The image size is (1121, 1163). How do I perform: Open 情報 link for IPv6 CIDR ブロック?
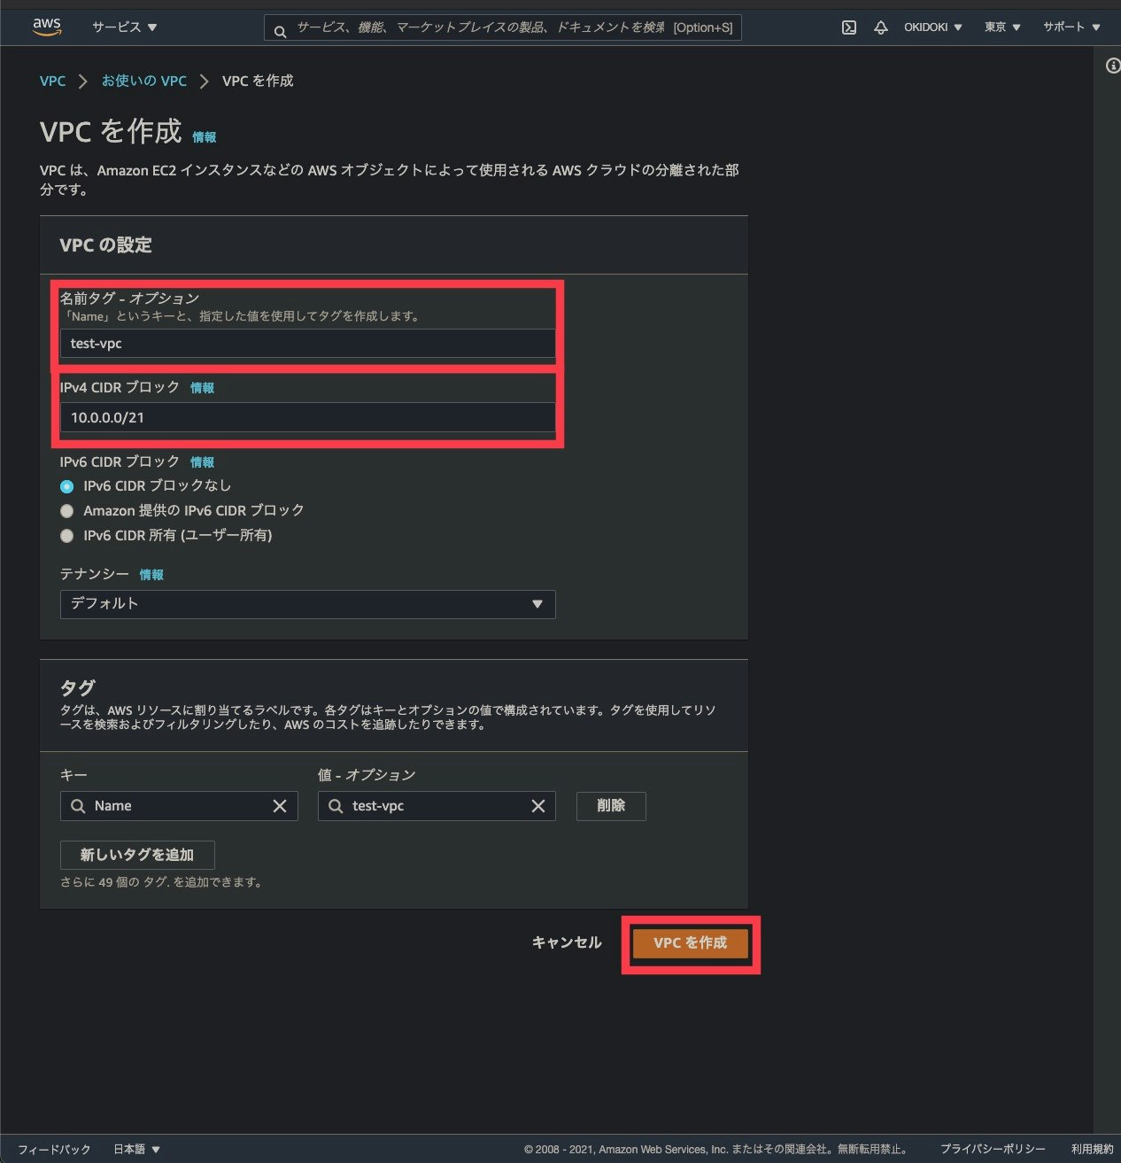[202, 462]
